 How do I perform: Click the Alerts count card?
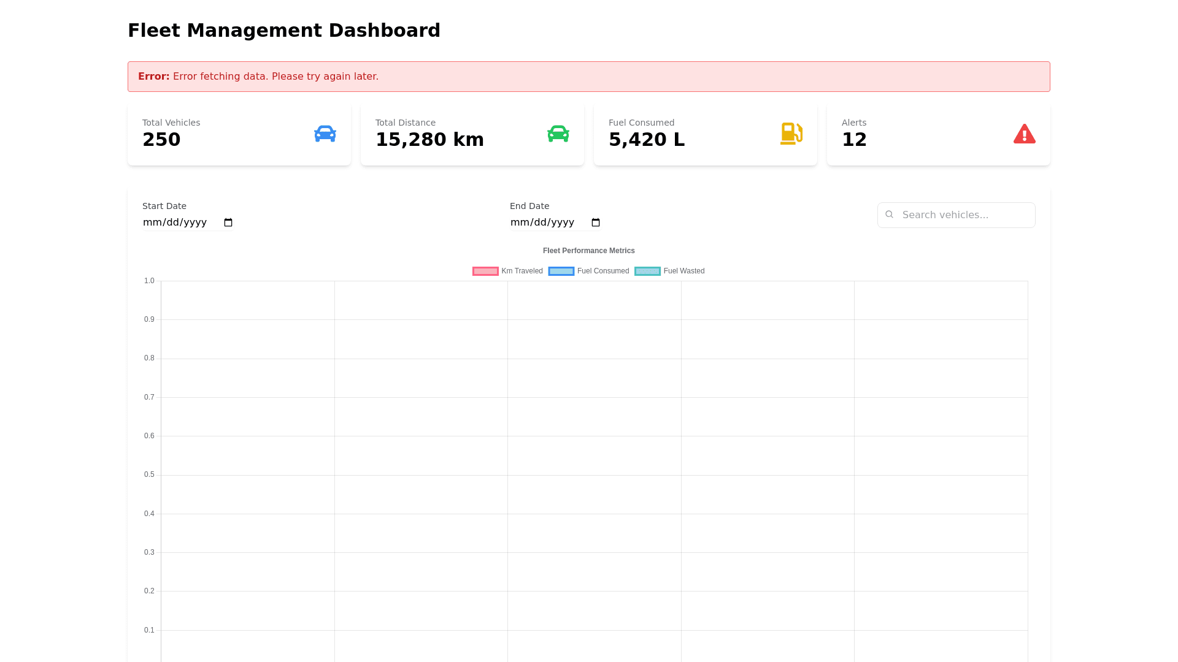point(937,134)
